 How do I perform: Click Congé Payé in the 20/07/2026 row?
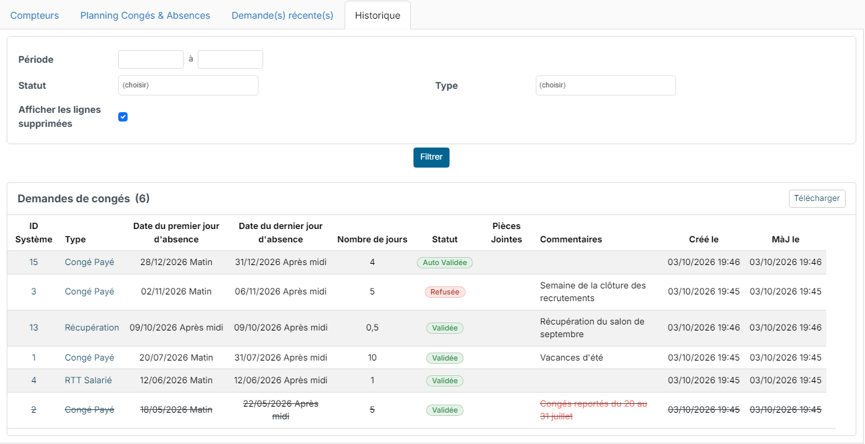90,358
